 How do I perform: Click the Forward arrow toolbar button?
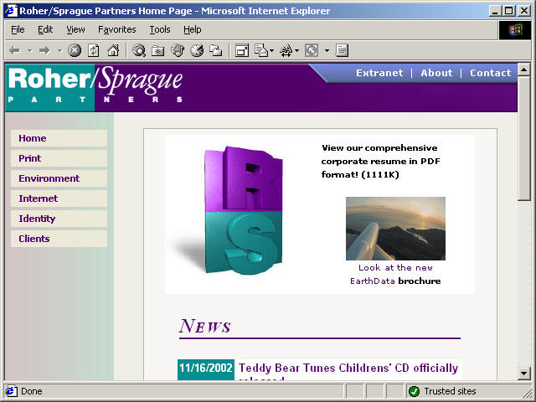[44, 50]
